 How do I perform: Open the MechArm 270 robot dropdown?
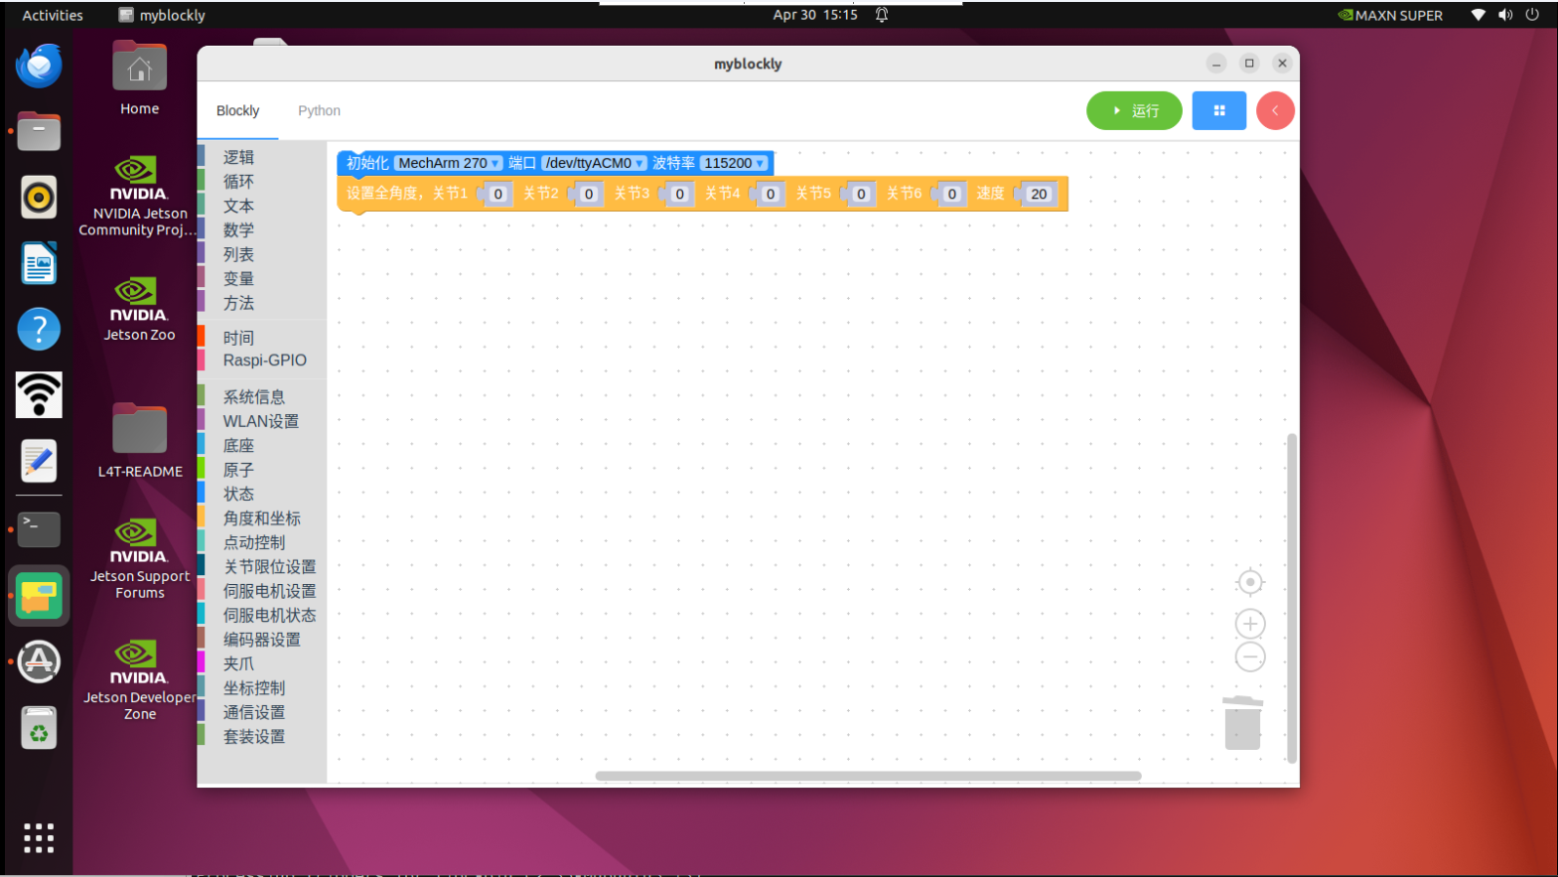coord(449,163)
